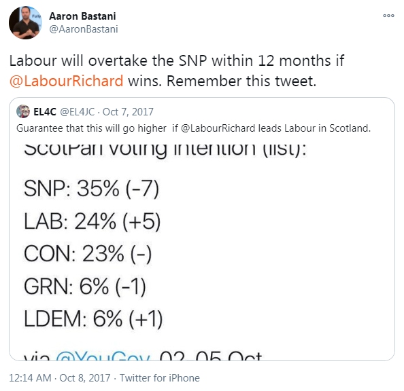This screenshot has height=391, width=404.
Task: Open the @YouGov mention in image
Action: coord(103,356)
